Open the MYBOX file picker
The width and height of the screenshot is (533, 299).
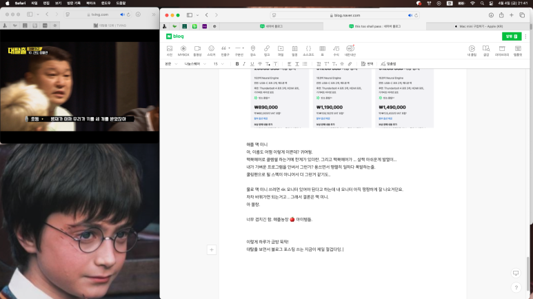coord(183,50)
